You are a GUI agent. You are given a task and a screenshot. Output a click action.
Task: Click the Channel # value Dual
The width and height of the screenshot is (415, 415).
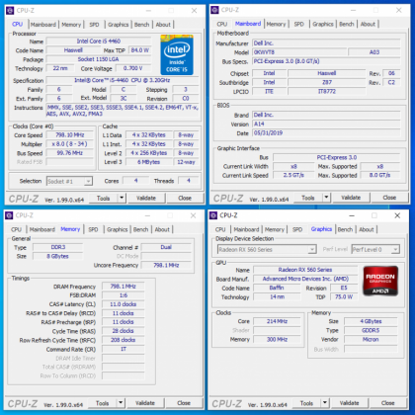click(x=166, y=247)
